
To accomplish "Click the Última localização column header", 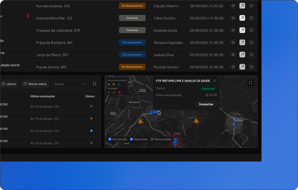I will 43,97.
